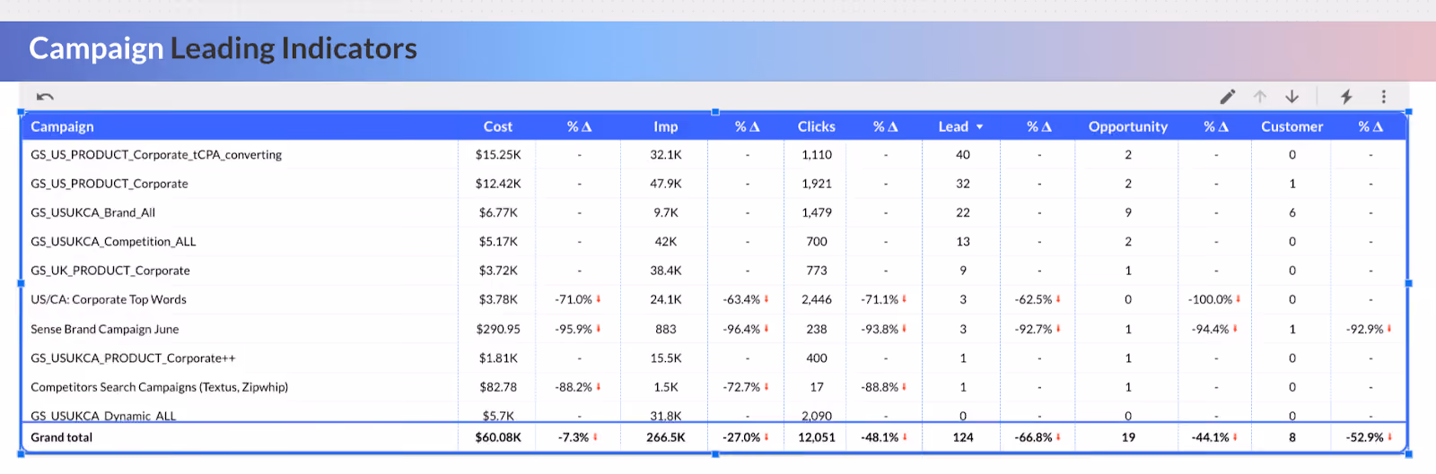Click the -100.0% opportunity change value
This screenshot has width=1436, height=474.
(1210, 299)
